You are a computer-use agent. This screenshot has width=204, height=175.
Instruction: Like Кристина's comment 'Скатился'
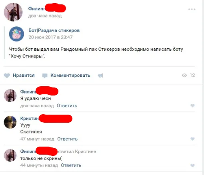192,139
